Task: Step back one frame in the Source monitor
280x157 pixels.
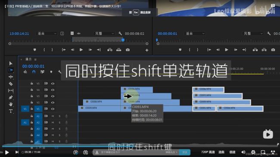Action: pos(72,50)
